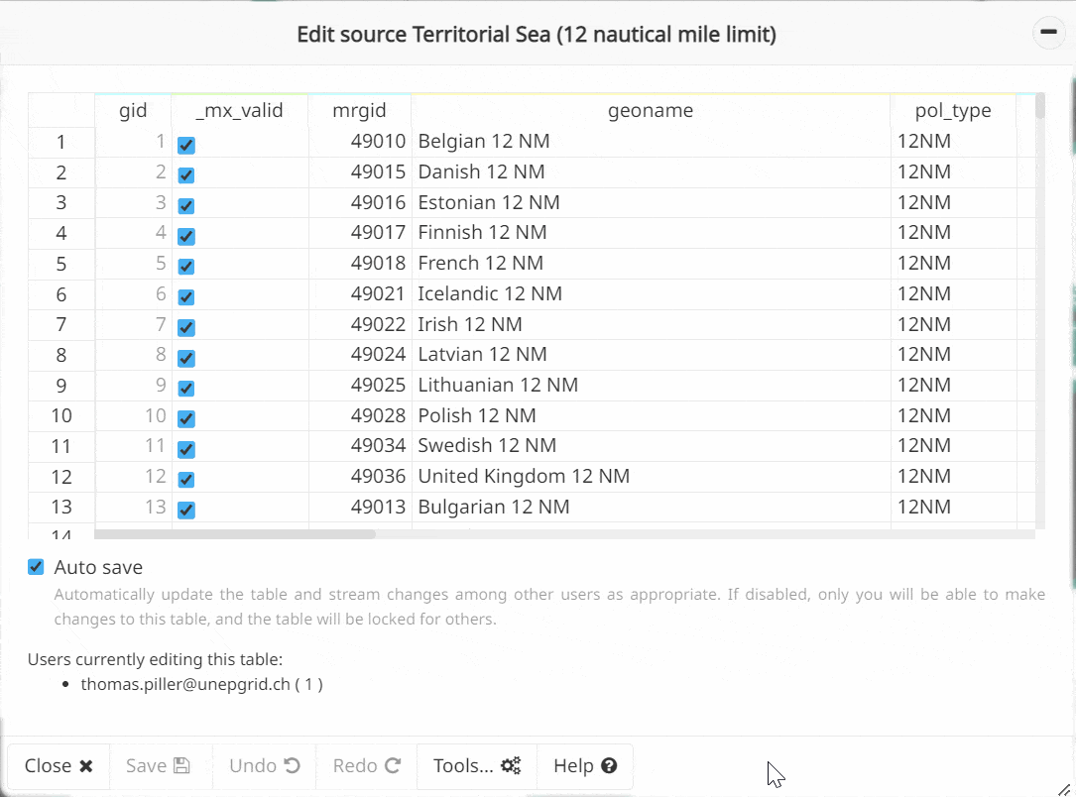Select row header number 5

point(60,264)
